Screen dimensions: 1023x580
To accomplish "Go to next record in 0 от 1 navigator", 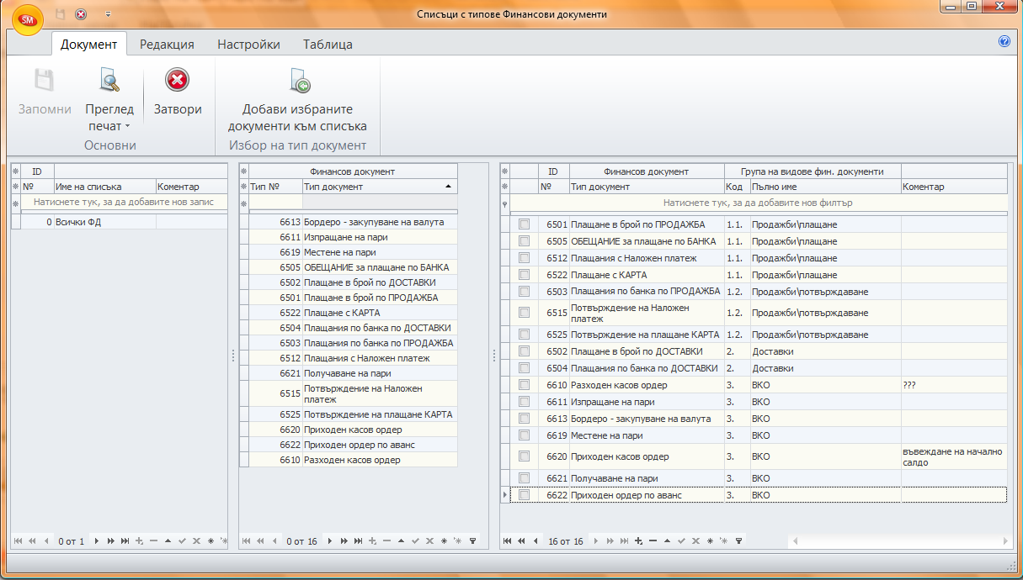I will pos(97,541).
